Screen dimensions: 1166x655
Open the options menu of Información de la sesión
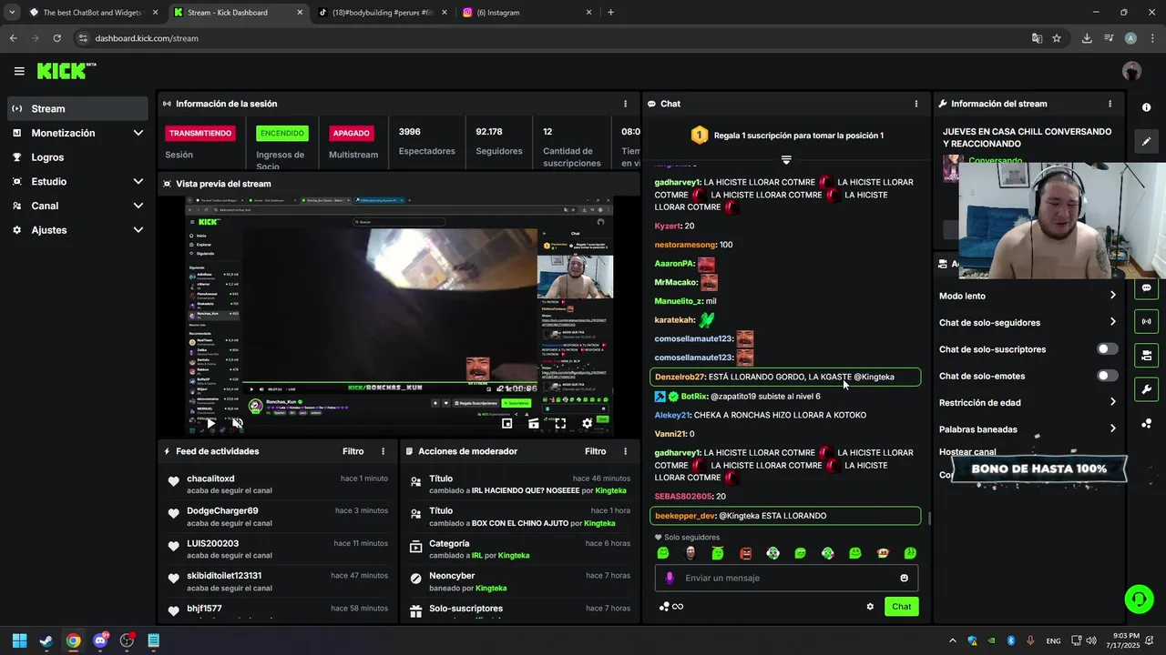(625, 104)
